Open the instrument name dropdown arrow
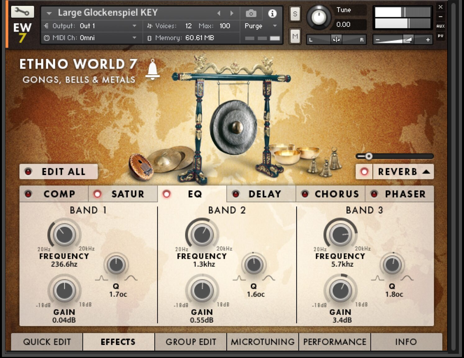464x358 pixels. [49, 13]
